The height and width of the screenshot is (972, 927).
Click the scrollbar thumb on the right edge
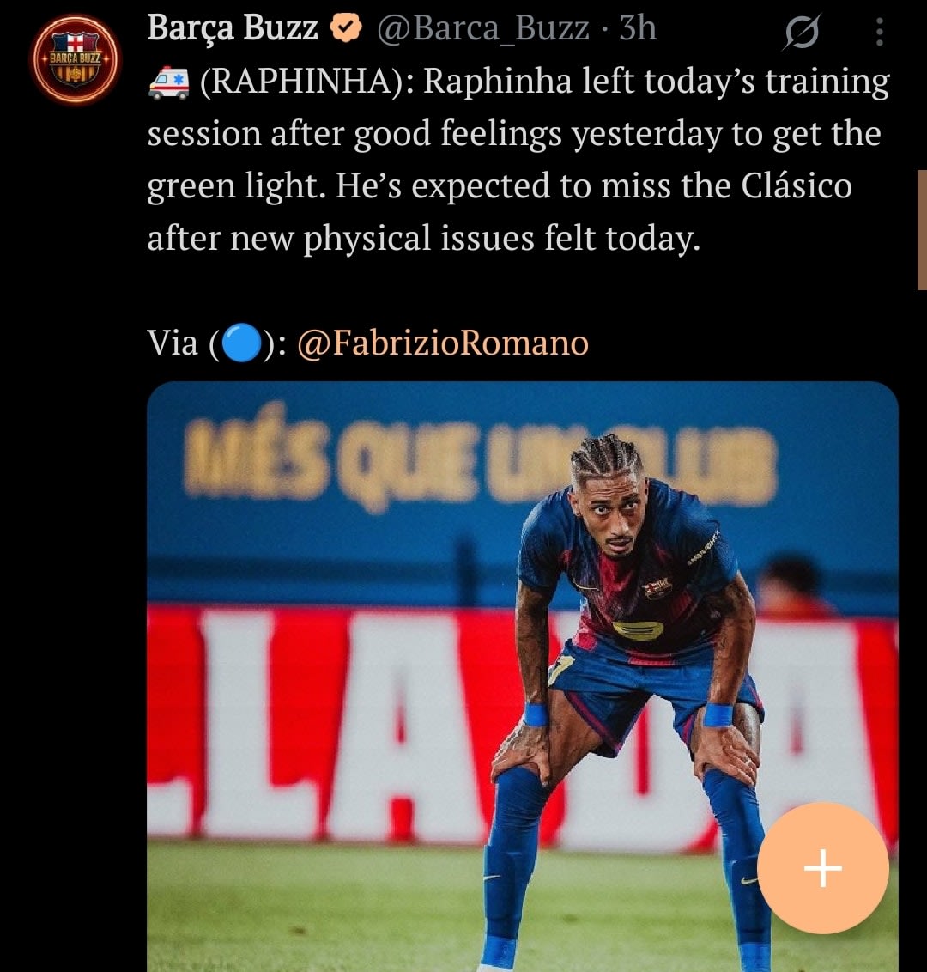[922, 229]
